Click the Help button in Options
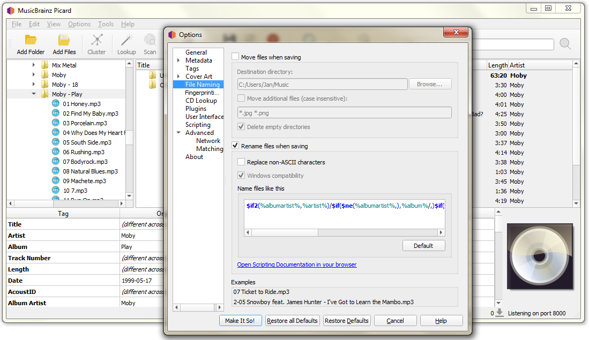 click(x=441, y=321)
